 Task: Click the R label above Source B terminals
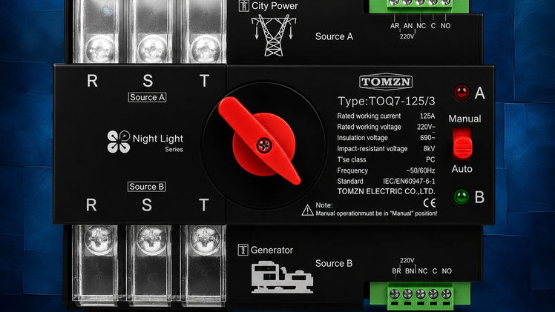point(91,205)
